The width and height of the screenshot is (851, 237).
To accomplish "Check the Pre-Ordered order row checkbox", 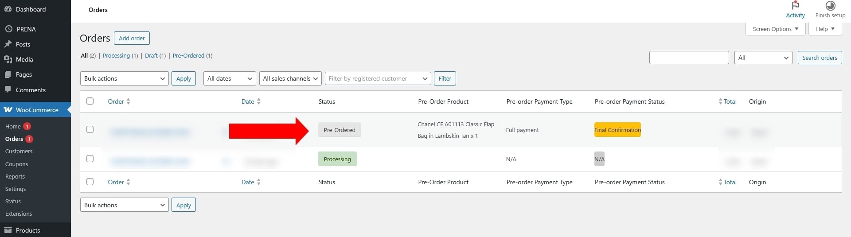I will click(90, 129).
